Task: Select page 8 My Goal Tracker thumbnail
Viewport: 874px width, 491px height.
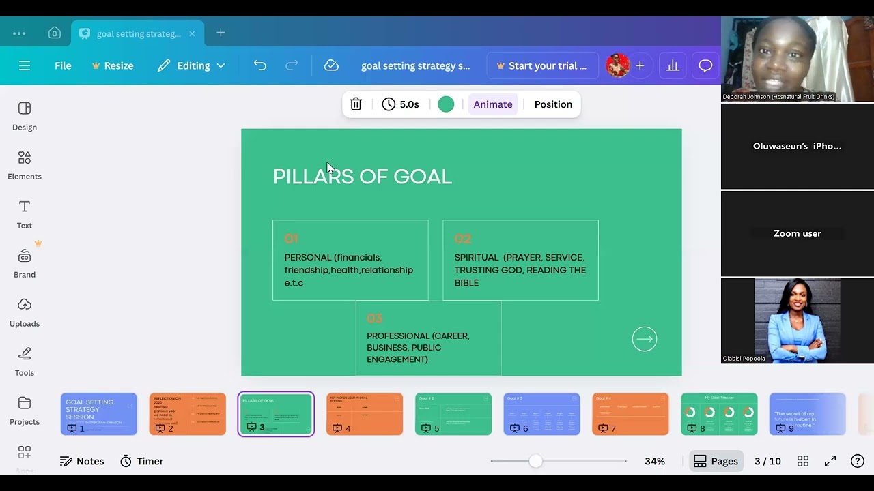Action: 719,414
